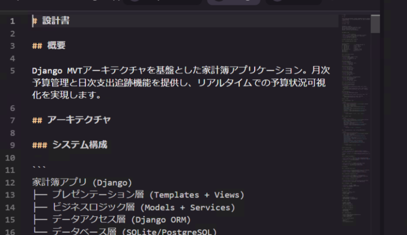Click the '家計簿アプリ (Django)' line
Screen dimensions: 407x235
82,182
